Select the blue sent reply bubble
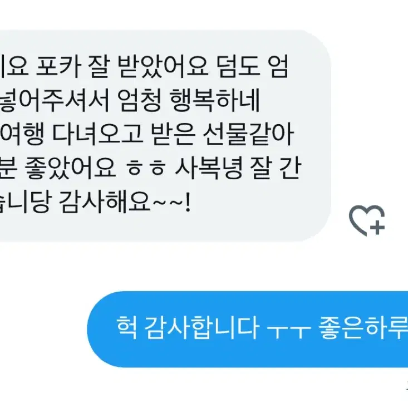 click(x=248, y=329)
